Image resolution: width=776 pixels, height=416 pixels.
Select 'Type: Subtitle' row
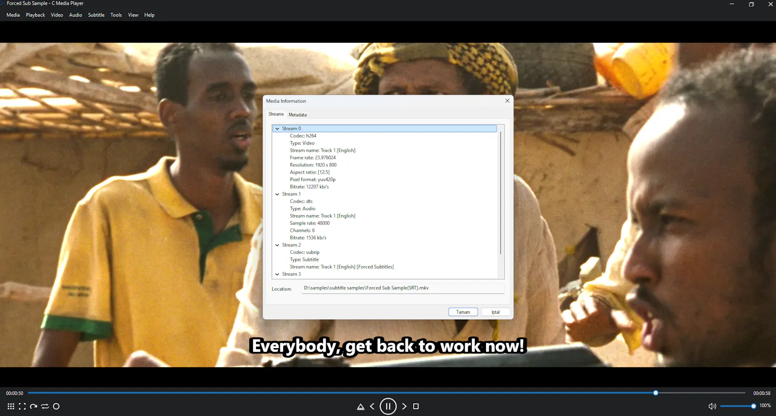coord(304,259)
